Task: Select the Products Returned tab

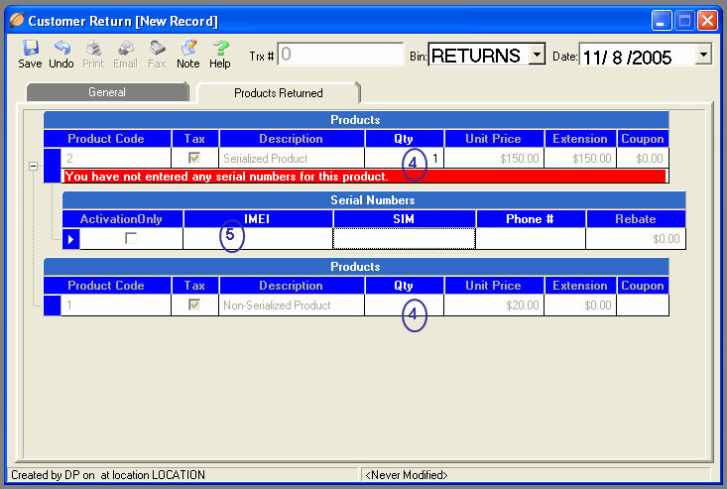Action: [278, 92]
